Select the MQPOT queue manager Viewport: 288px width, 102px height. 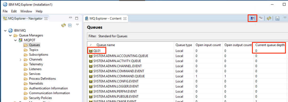[x=30, y=40]
